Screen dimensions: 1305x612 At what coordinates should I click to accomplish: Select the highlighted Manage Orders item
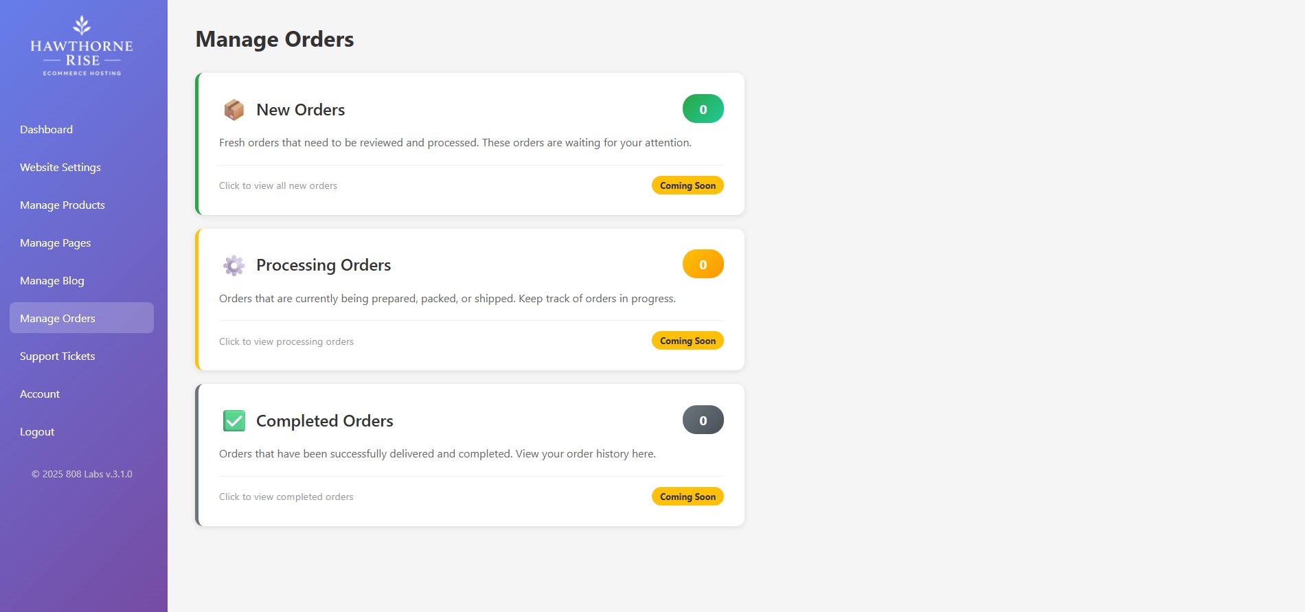(x=57, y=318)
